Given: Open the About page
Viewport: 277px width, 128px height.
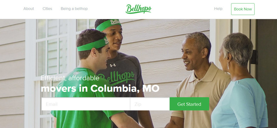Looking at the screenshot, I should [29, 9].
